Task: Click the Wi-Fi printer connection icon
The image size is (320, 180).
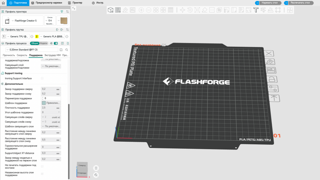Action: click(62, 12)
